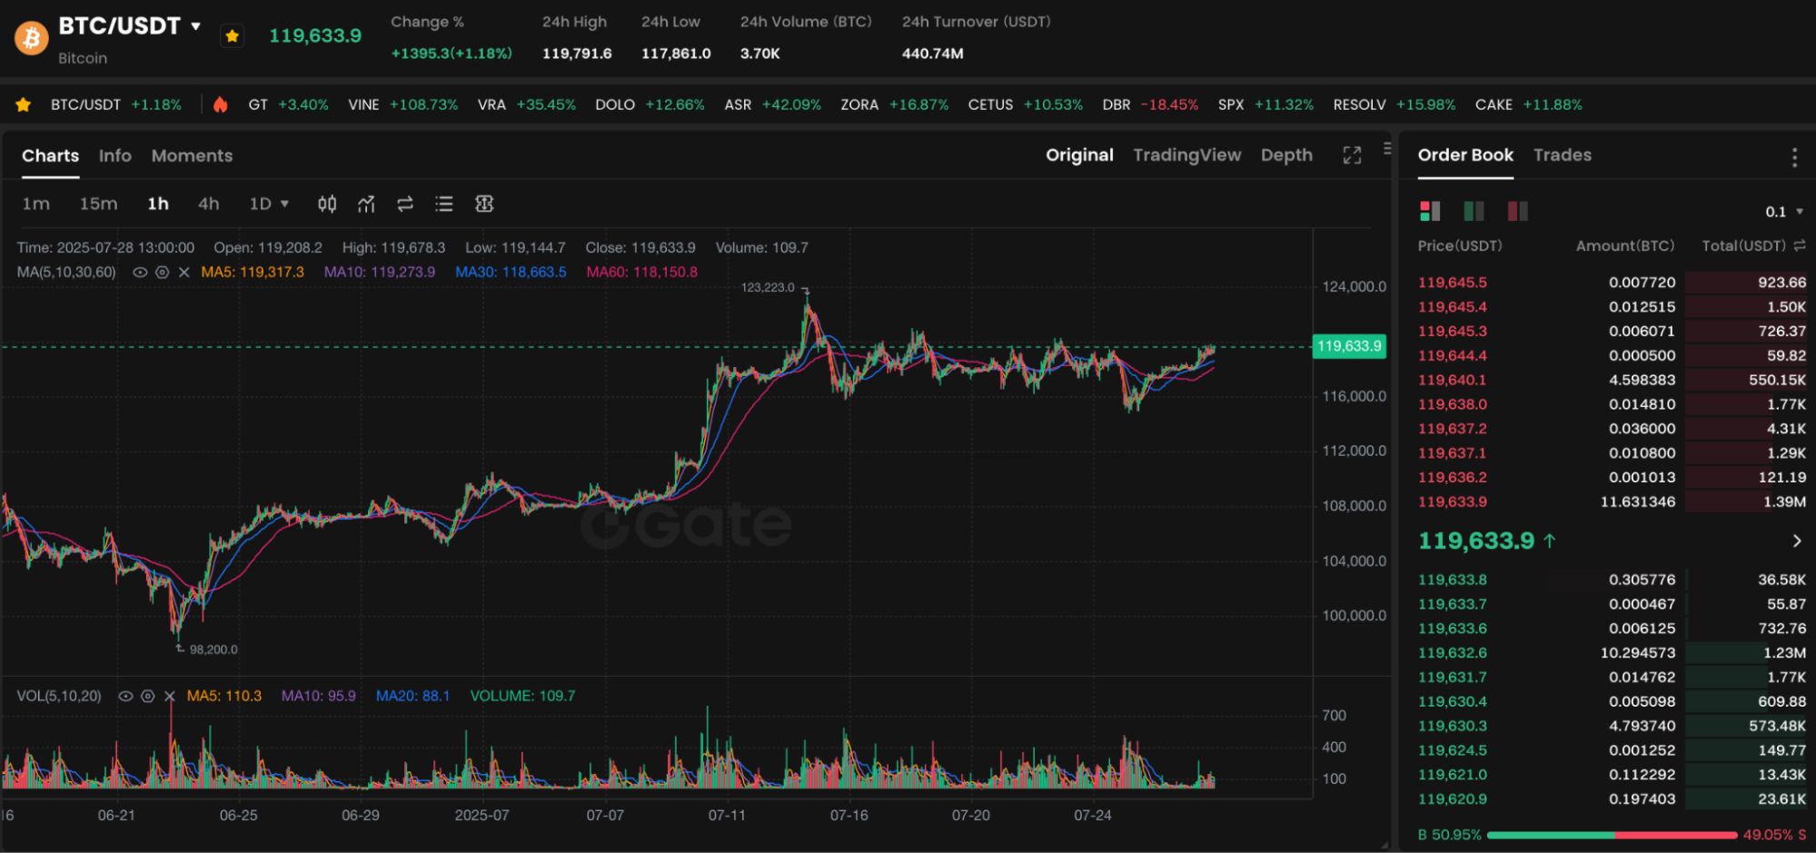Open VOL indicator settings icon

coord(147,696)
